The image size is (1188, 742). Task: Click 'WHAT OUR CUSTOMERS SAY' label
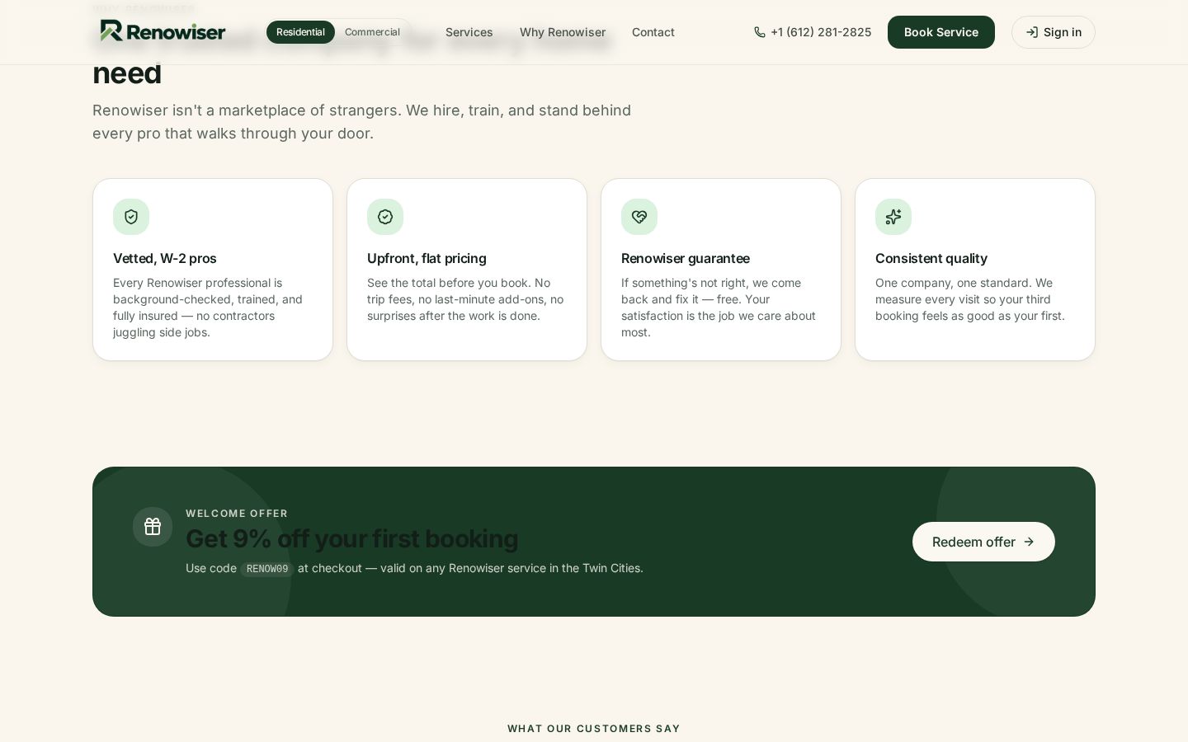(x=594, y=728)
